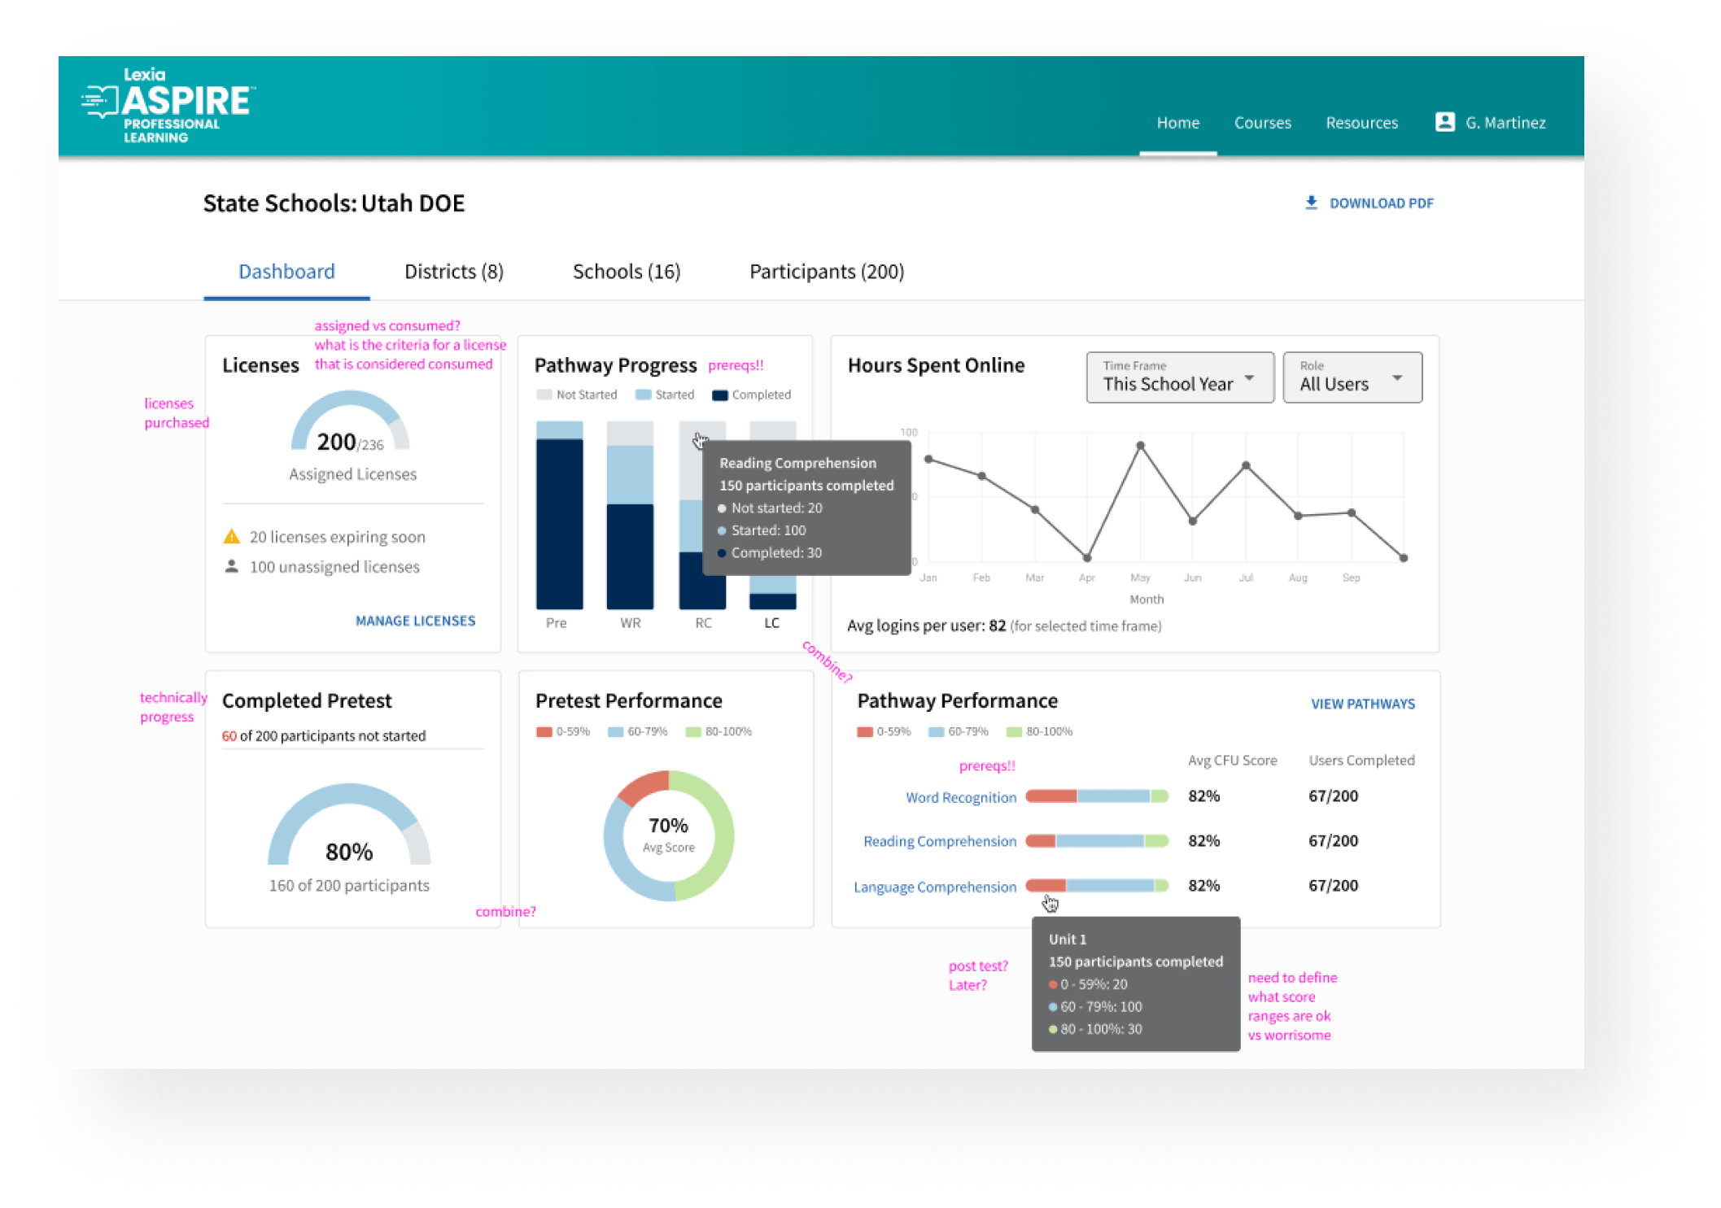The image size is (1721, 1208).
Task: Click the Completed Pretest 80% gauge
Action: 349,823
